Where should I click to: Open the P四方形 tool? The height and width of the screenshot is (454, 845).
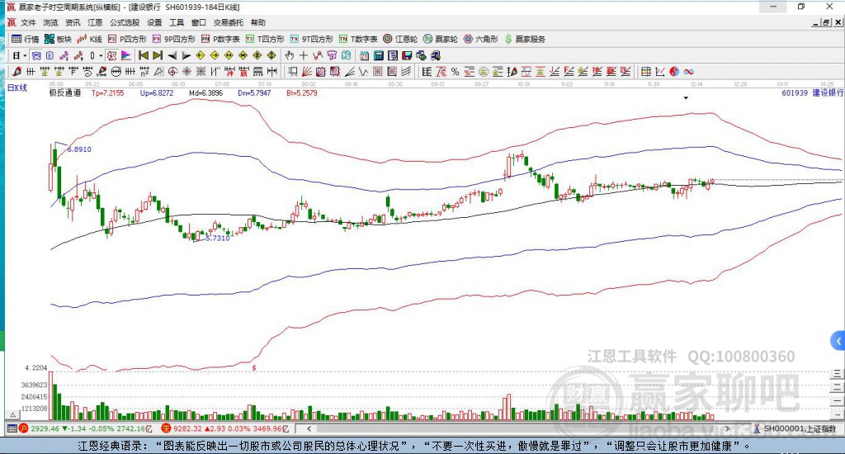(x=127, y=39)
